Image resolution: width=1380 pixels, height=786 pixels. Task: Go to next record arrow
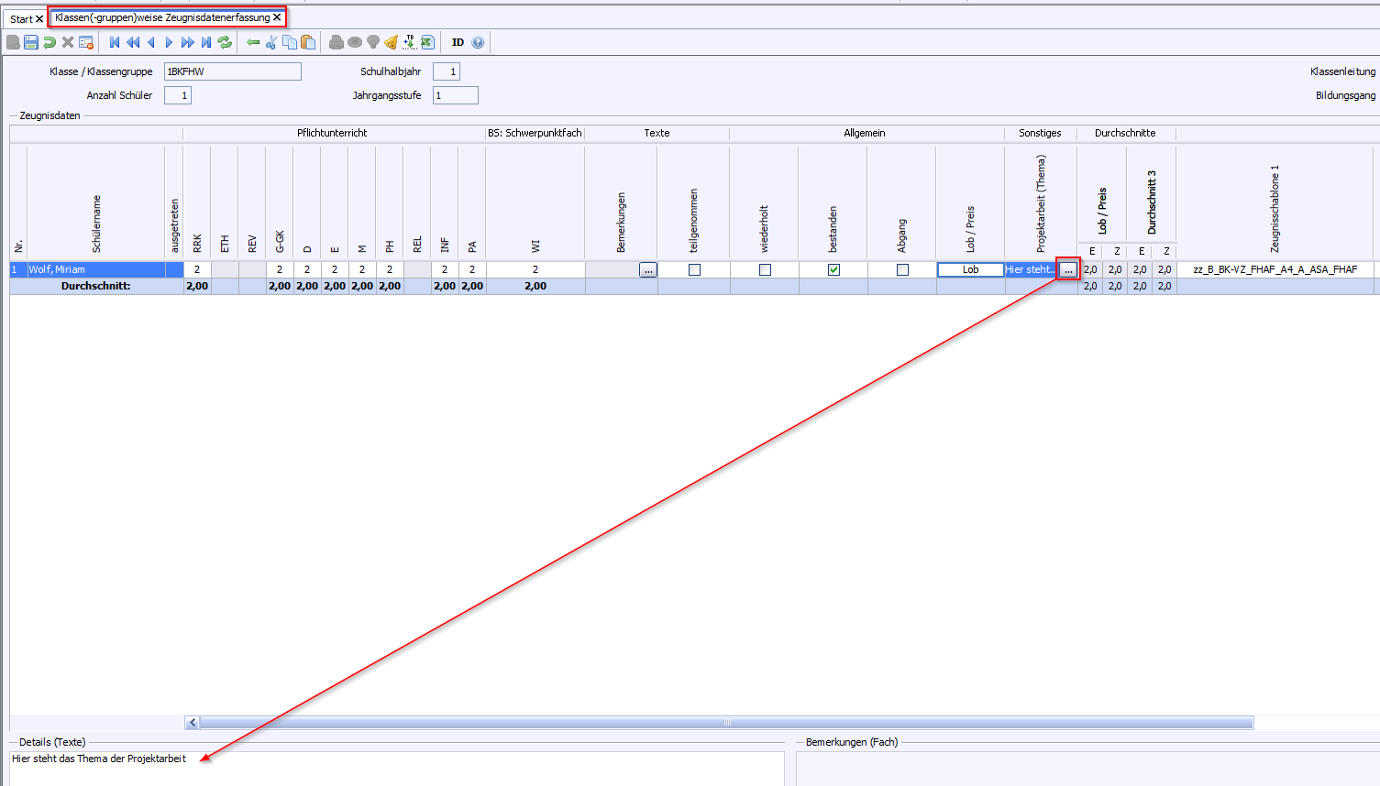pos(170,42)
